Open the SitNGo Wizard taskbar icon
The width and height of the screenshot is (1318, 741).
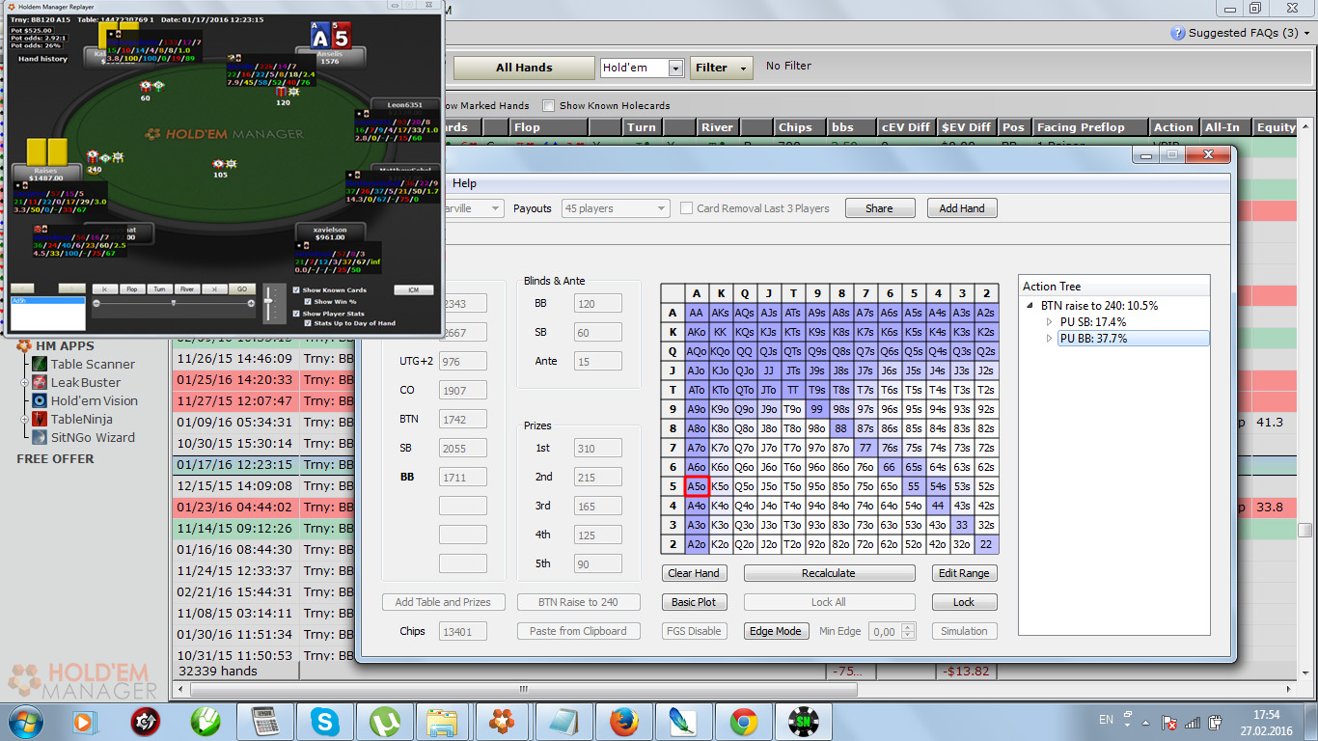(803, 721)
